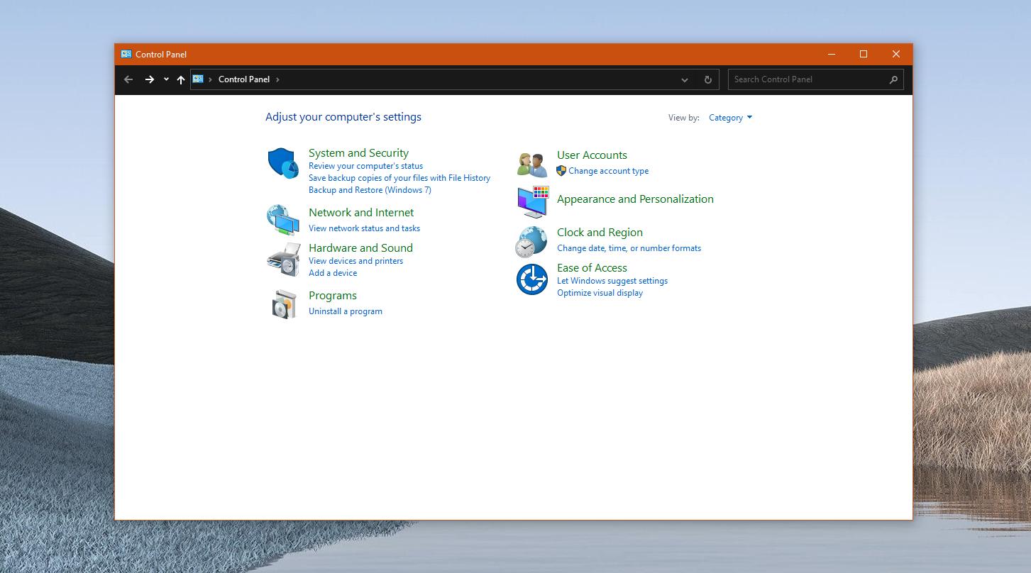The height and width of the screenshot is (573, 1031).
Task: Open Ease of Access heading link
Action: pos(592,268)
